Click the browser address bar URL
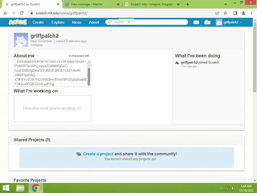The image size is (257, 193). point(61,13)
